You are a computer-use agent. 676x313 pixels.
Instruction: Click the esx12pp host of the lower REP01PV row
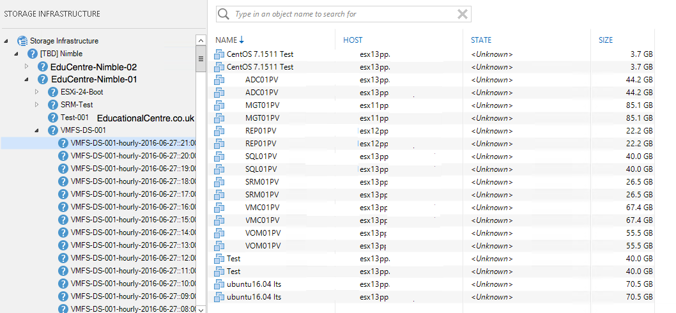pyautogui.click(x=374, y=144)
